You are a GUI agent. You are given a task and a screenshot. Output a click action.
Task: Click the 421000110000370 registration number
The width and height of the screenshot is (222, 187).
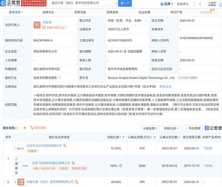[x=120, y=40]
